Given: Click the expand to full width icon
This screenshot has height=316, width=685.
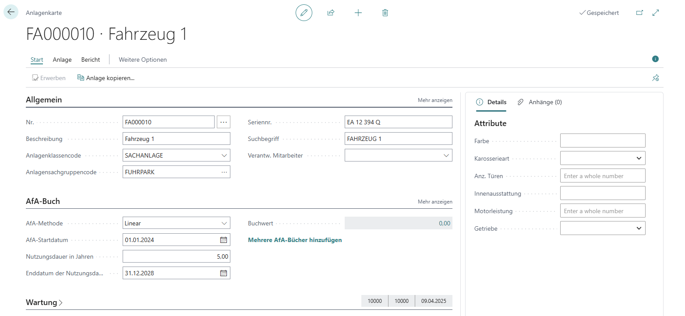Looking at the screenshot, I should pyautogui.click(x=656, y=13).
